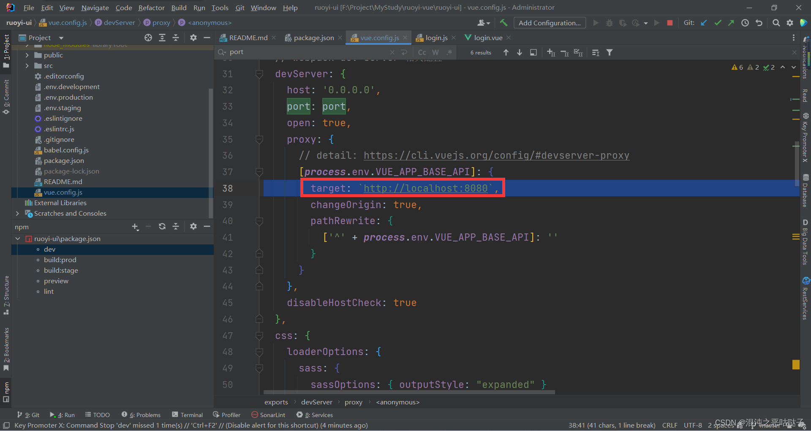Toggle the 1: Project side tool window
811x431 pixels.
(x=6, y=51)
